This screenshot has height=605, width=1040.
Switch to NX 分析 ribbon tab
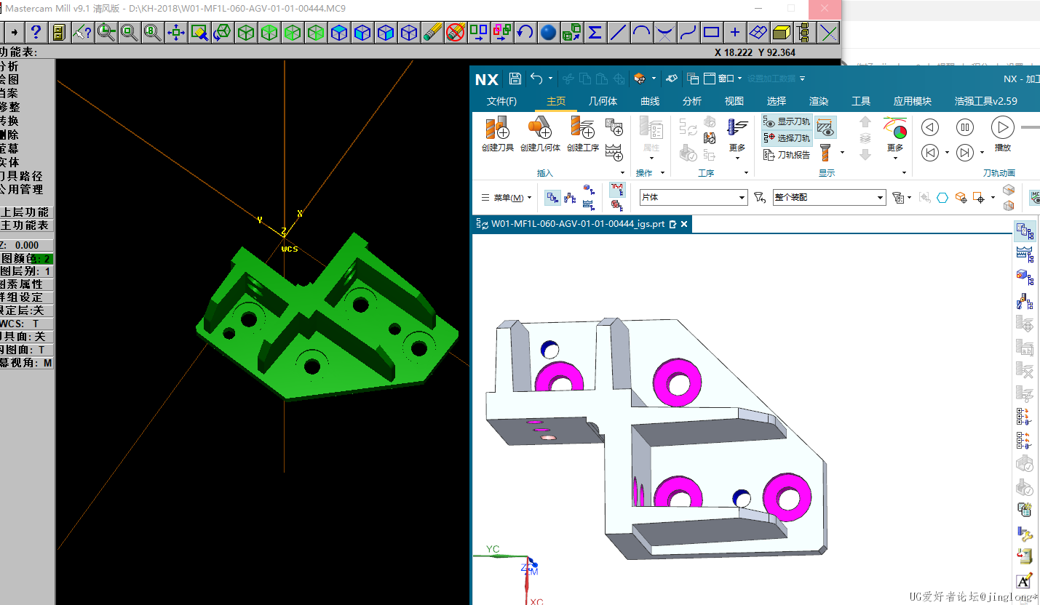[692, 101]
